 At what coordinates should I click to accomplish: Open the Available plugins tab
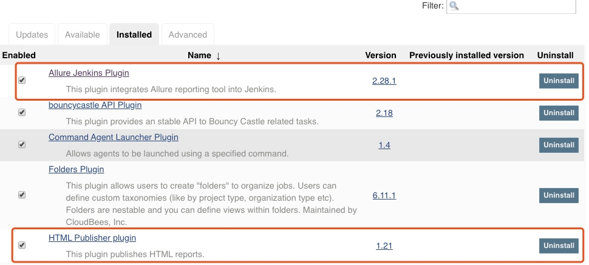pyautogui.click(x=82, y=35)
